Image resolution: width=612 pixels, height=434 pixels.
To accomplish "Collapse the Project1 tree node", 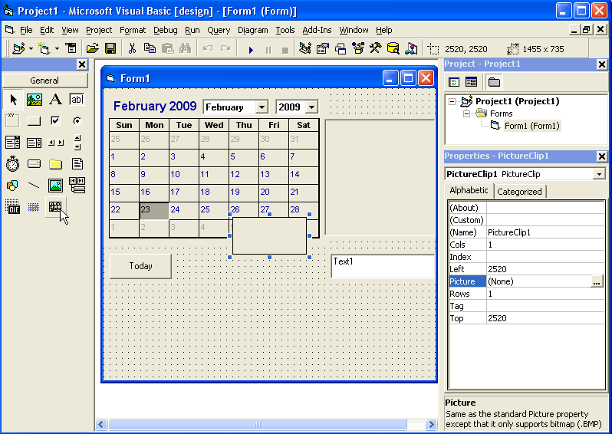I will tap(452, 101).
